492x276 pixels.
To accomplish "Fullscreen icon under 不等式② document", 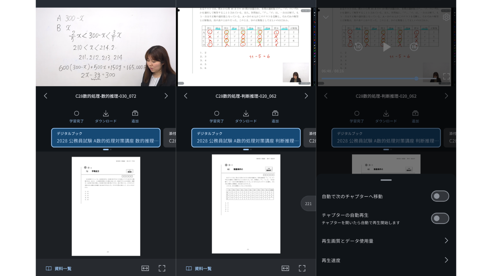I will tap(162, 268).
